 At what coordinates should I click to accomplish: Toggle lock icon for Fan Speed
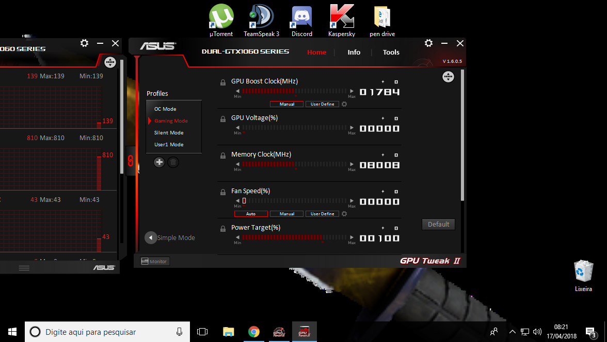tap(223, 192)
